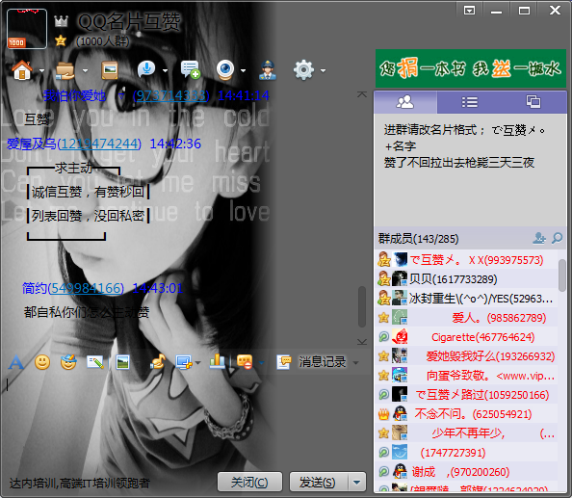
Task: Send a picture with the landscape icon
Action: tap(122, 362)
